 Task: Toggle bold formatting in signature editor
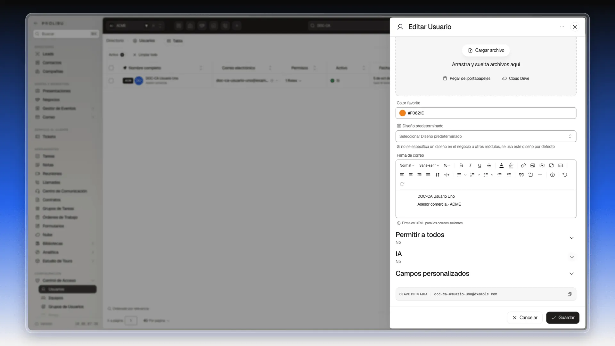click(x=461, y=166)
